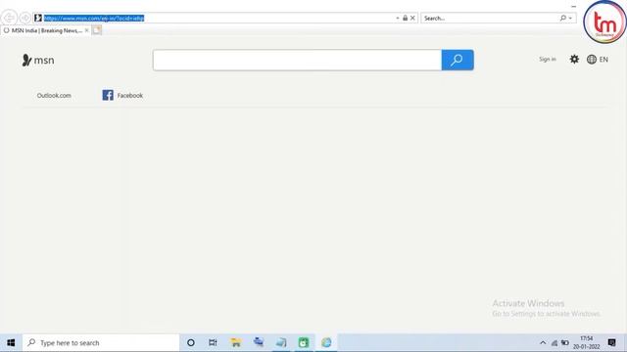
Task: Close the MSN India tab
Action: (x=86, y=30)
